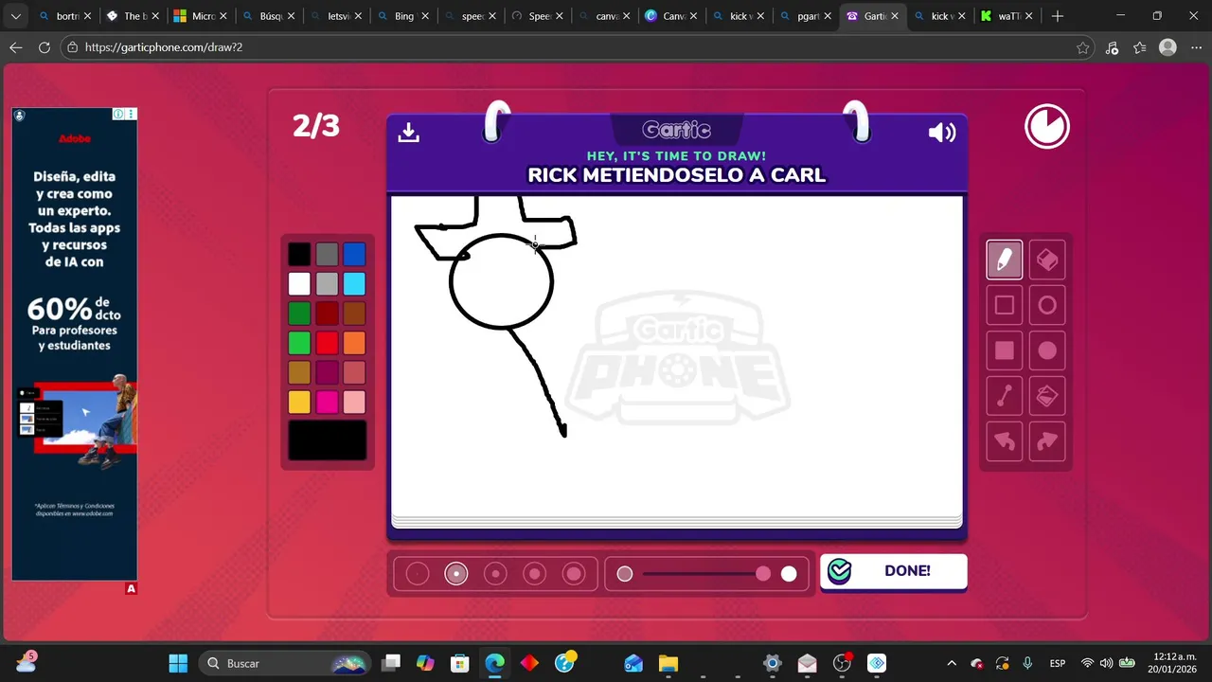Pick the white color swatch
This screenshot has height=682, width=1212.
coord(299,283)
